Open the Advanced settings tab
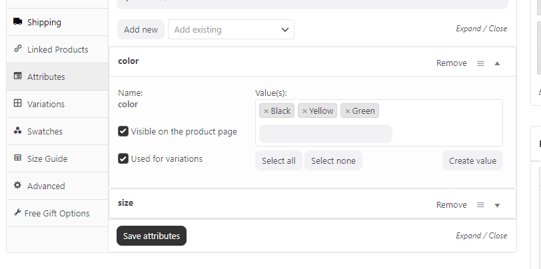Image resolution: width=541 pixels, height=269 pixels. 46,186
